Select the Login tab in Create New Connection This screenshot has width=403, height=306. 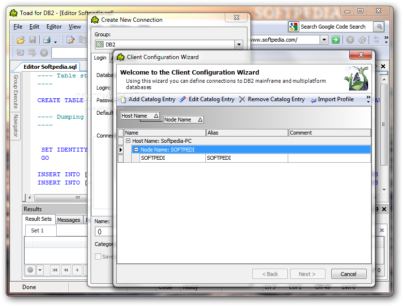pos(100,58)
